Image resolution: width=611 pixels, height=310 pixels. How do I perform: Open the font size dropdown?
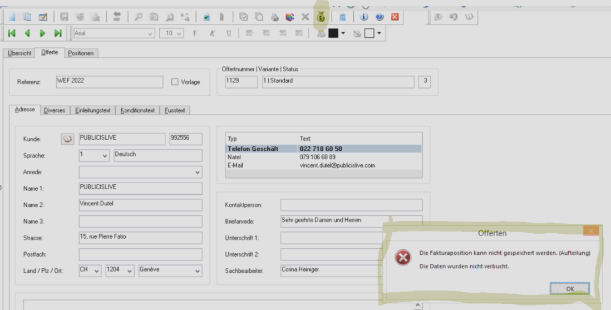coord(179,33)
